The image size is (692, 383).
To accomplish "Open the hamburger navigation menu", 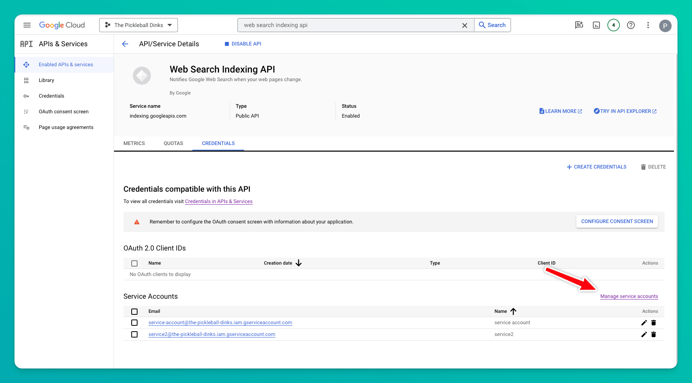I will (27, 25).
